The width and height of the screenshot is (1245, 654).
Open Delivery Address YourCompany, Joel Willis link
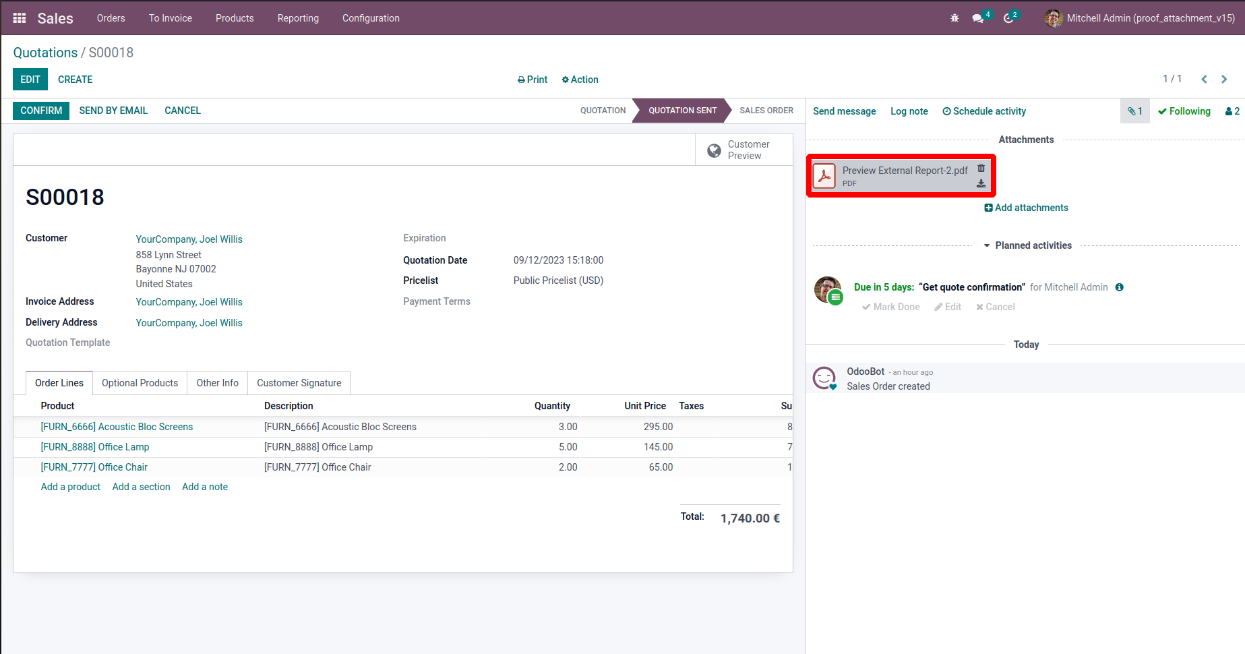point(189,323)
